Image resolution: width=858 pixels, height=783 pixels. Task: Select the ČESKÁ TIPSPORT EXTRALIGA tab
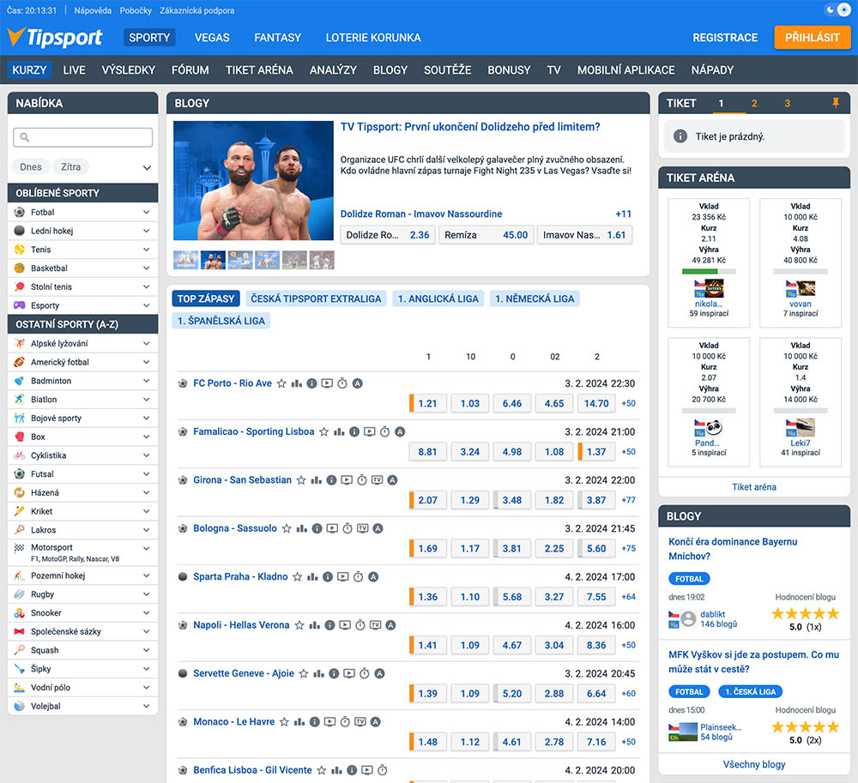tap(316, 298)
